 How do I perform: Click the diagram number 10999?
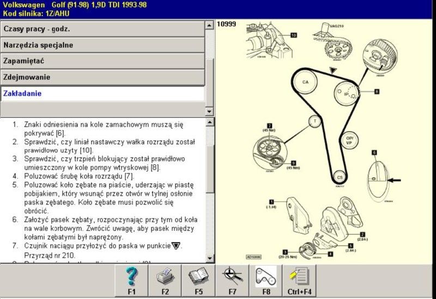tap(226, 24)
